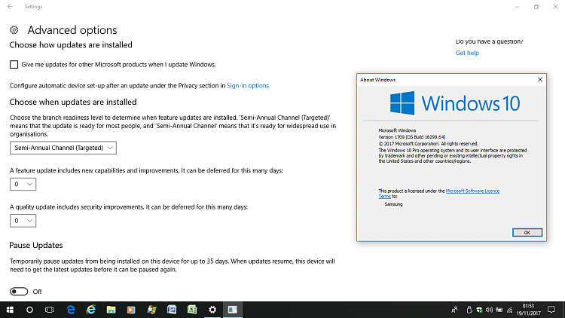
Task: Click the "About Windows" dialog title
Action: tap(377, 80)
